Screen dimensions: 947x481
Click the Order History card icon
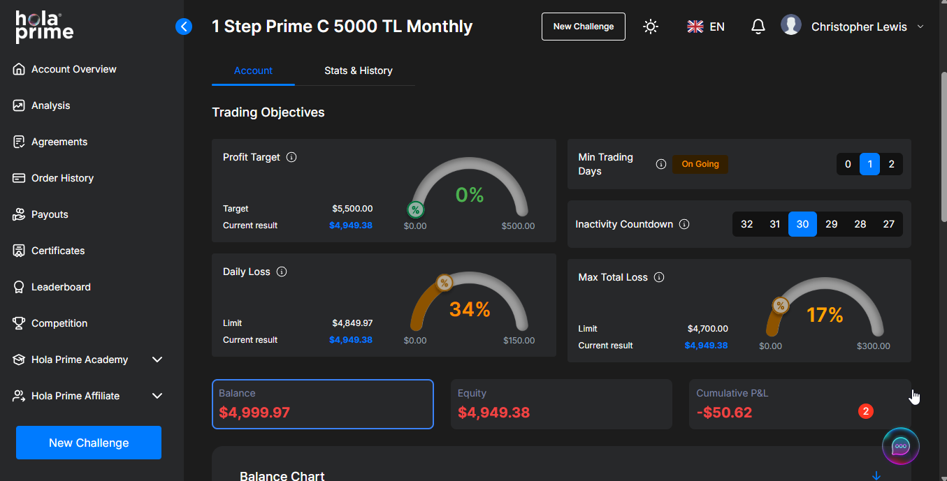click(19, 178)
